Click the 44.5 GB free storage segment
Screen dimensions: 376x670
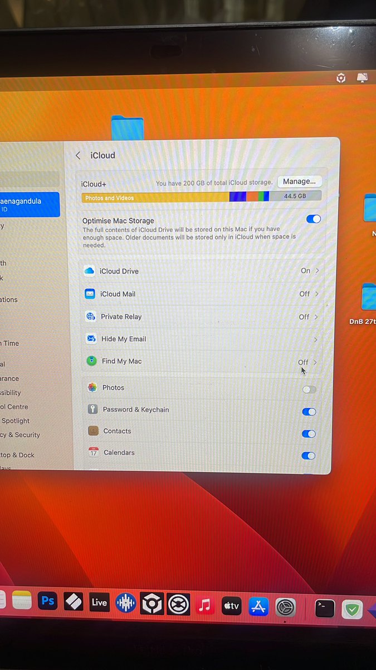[x=295, y=197]
